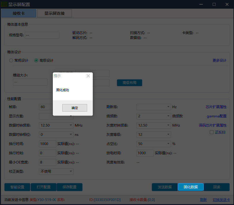Open the 校正类型 dropdown showing 不使用
This screenshot has height=205, width=234.
pos(56,172)
